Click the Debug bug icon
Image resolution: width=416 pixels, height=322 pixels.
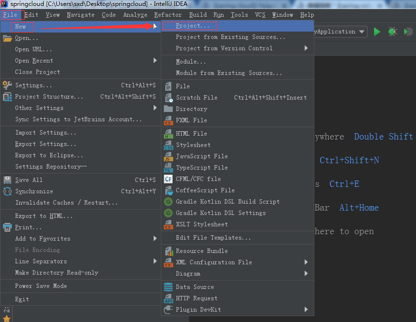click(392, 32)
